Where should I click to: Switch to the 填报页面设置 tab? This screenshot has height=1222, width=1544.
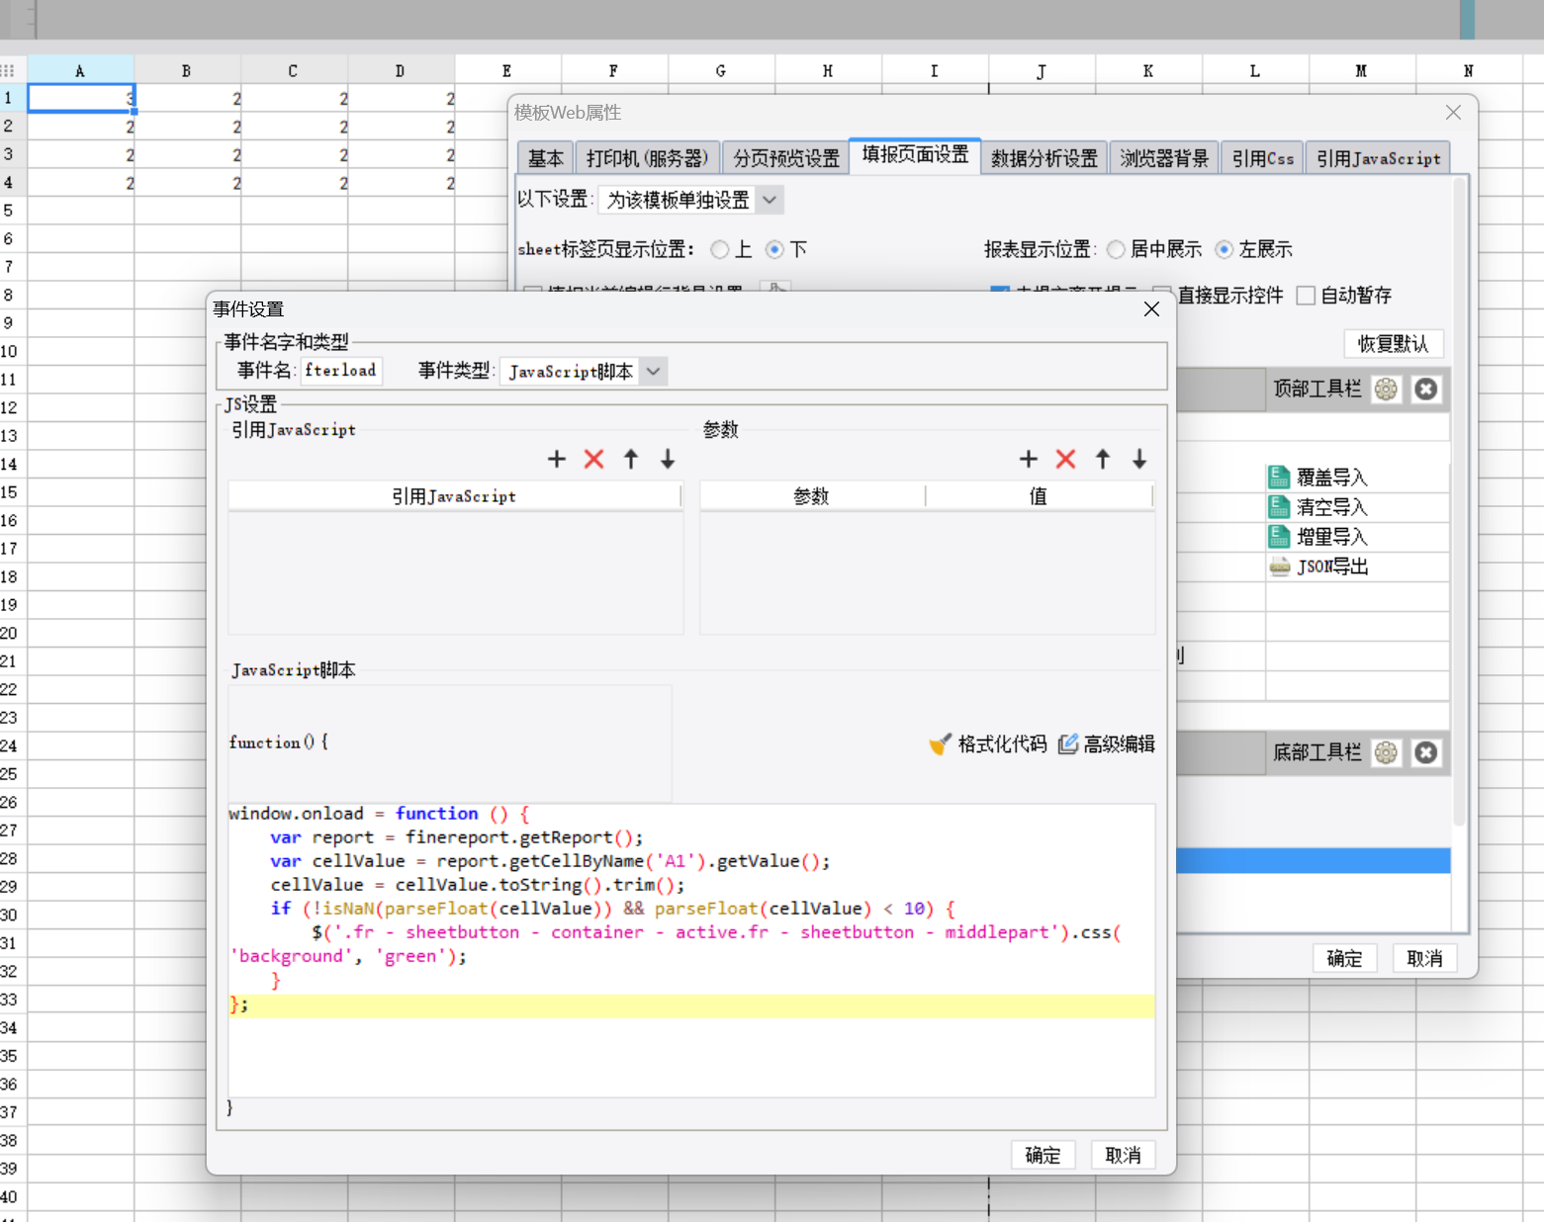pos(915,155)
